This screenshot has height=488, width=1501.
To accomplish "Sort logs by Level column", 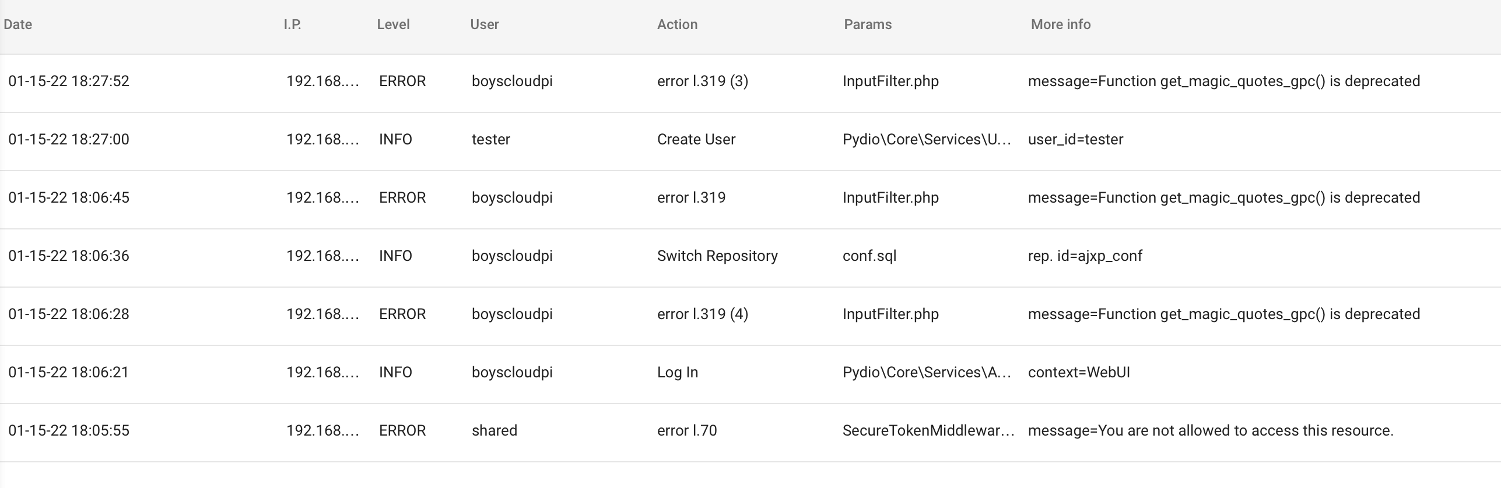I will click(x=393, y=24).
